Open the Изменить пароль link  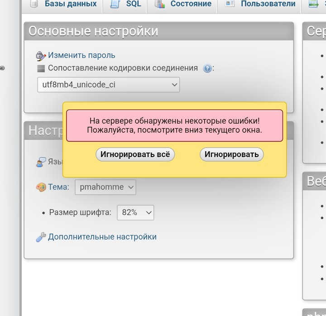pyautogui.click(x=81, y=56)
